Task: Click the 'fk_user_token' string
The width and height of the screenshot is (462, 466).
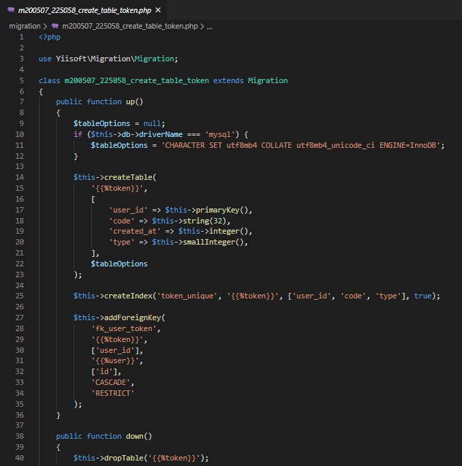Action: (123, 328)
